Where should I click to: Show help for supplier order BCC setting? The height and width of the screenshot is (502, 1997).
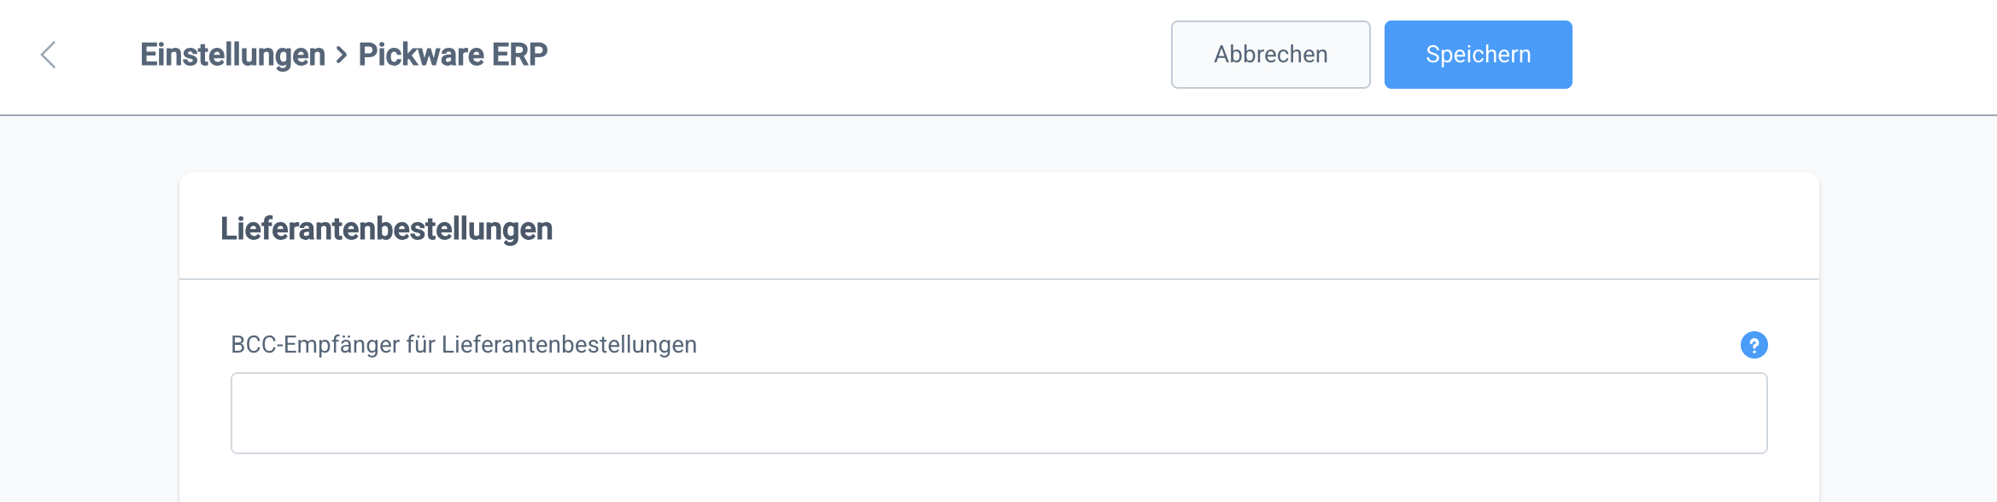[1754, 345]
